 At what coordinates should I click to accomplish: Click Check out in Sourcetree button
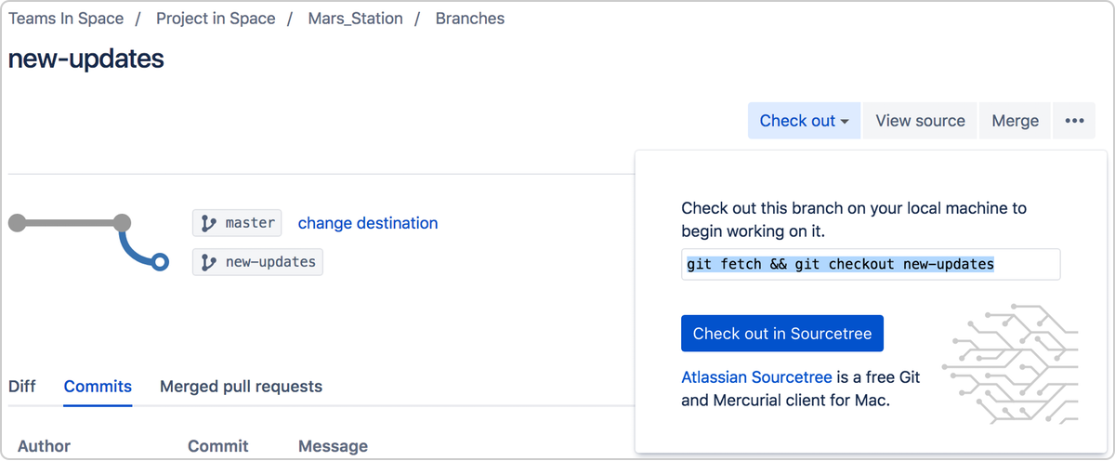pyautogui.click(x=782, y=334)
